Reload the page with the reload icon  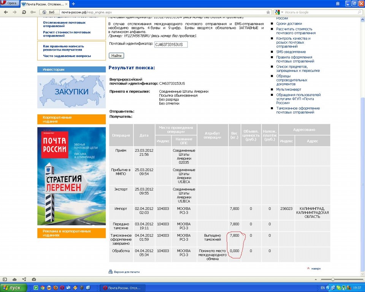pos(24,12)
